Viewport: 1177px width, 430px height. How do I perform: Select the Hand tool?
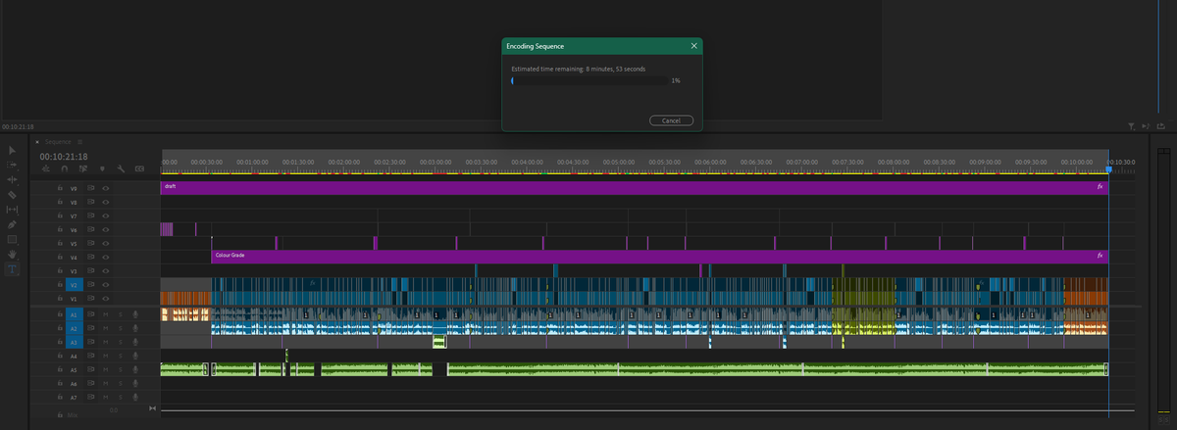[x=12, y=254]
